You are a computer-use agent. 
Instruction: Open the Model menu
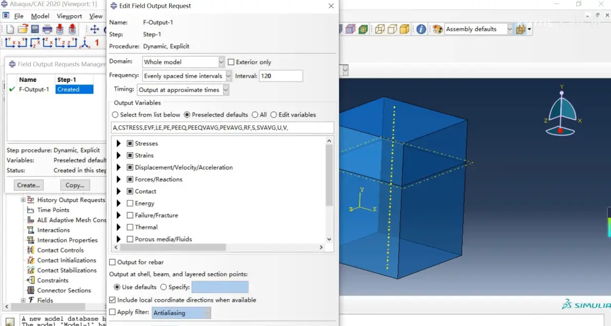(40, 16)
